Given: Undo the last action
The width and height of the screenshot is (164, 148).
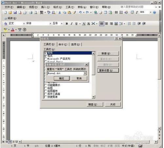Looking at the screenshot, I should (x=80, y=12).
